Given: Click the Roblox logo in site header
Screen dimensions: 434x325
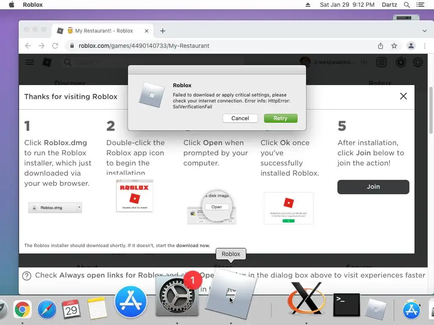Looking at the screenshot, I should click(x=47, y=62).
